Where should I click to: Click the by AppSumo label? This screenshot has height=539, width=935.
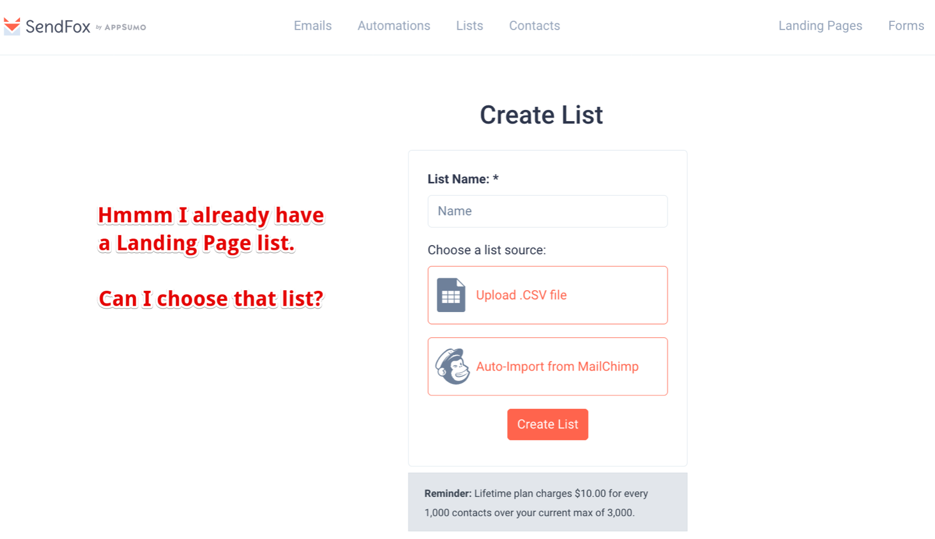(x=121, y=27)
